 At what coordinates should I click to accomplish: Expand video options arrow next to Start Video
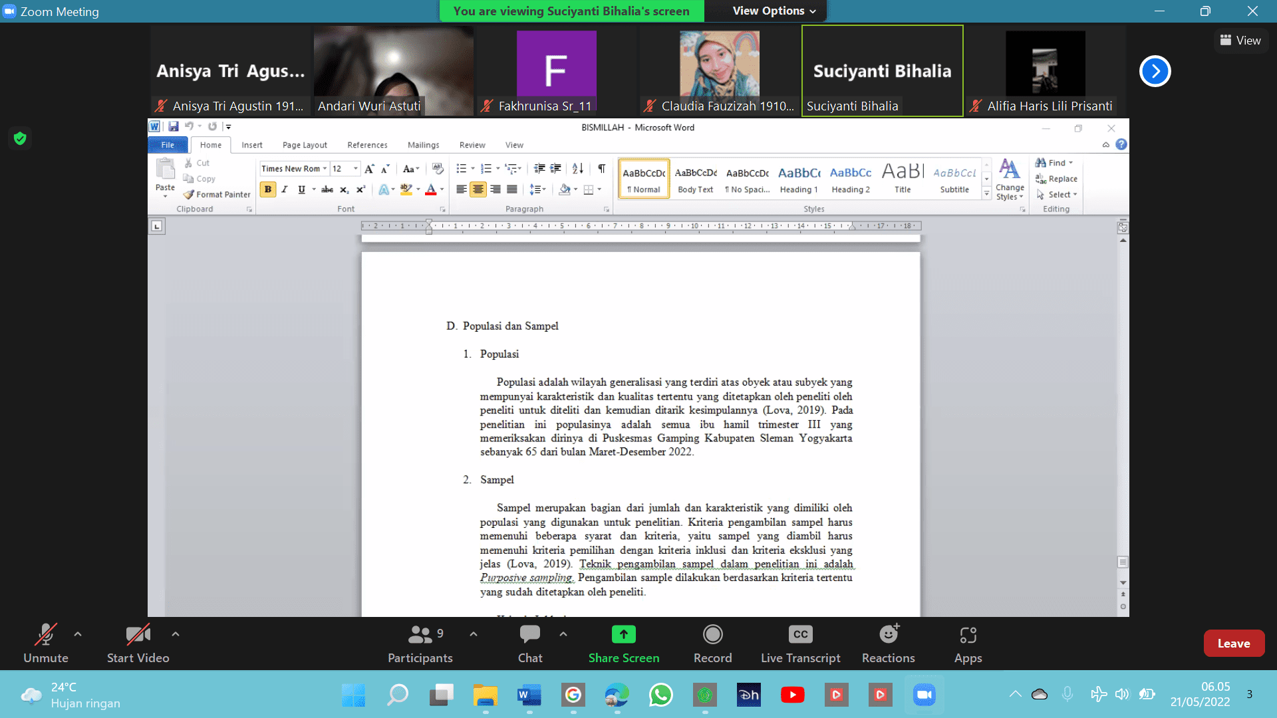[176, 634]
